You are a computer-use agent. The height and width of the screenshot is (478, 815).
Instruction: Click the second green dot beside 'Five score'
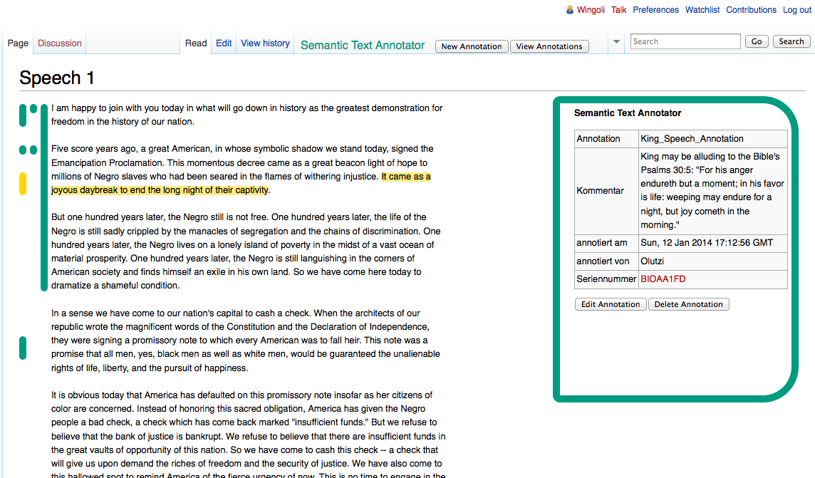(x=33, y=150)
